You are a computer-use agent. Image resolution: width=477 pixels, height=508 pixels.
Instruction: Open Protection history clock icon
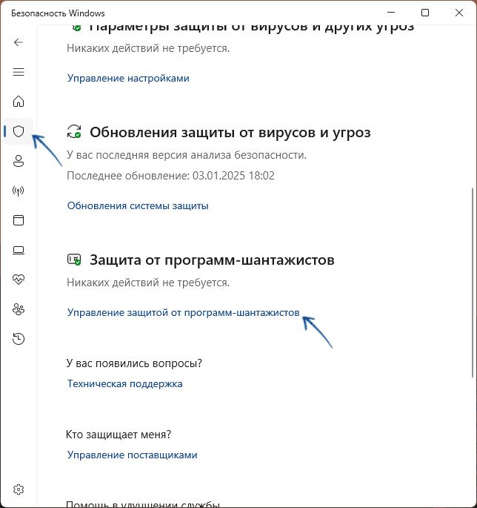19,339
